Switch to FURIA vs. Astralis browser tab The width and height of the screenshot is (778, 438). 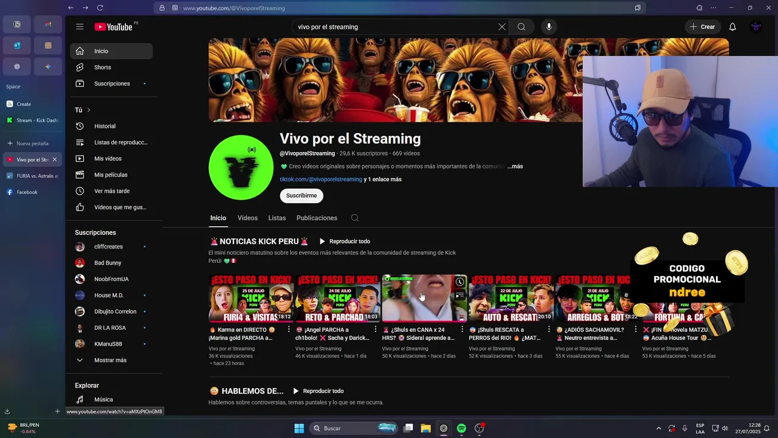pyautogui.click(x=33, y=176)
